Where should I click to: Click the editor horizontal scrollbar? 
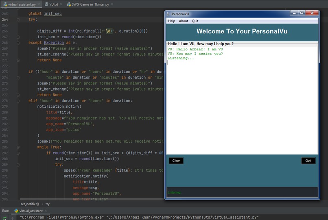(x=92, y=199)
